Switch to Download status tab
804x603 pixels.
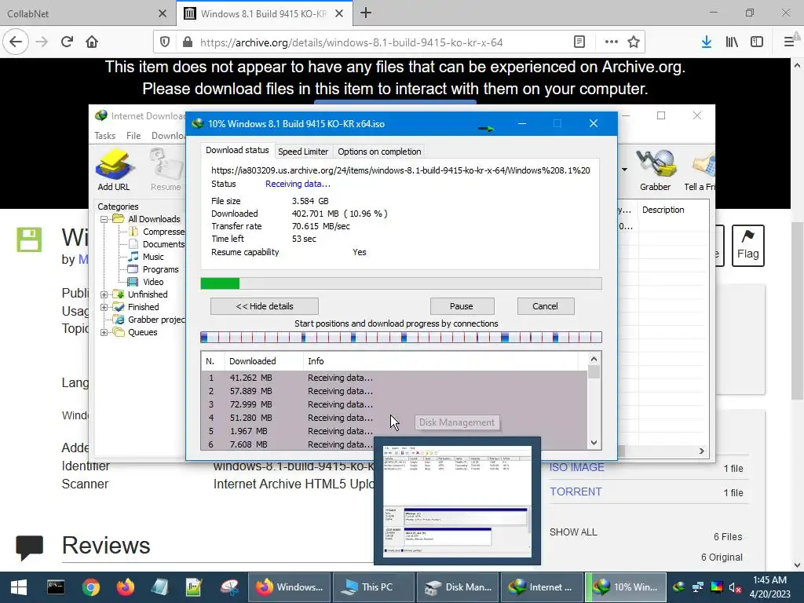(237, 150)
